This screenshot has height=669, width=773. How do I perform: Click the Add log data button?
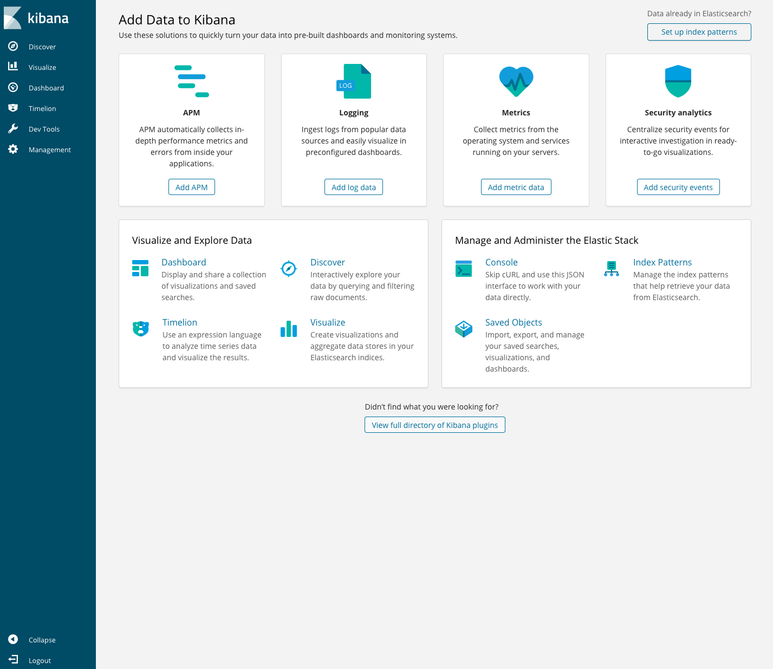coord(354,187)
